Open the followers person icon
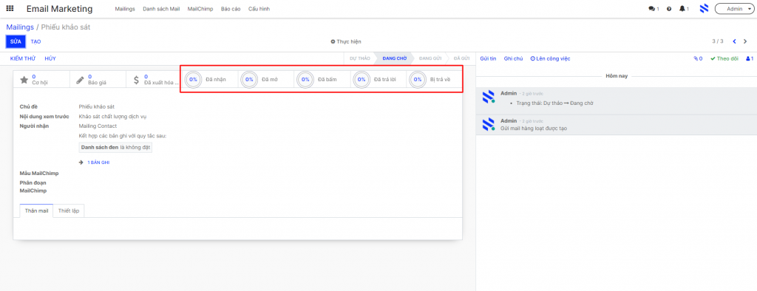This screenshot has width=757, height=291. (750, 58)
